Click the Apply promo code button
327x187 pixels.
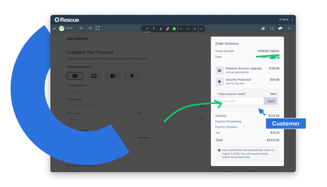click(x=271, y=101)
